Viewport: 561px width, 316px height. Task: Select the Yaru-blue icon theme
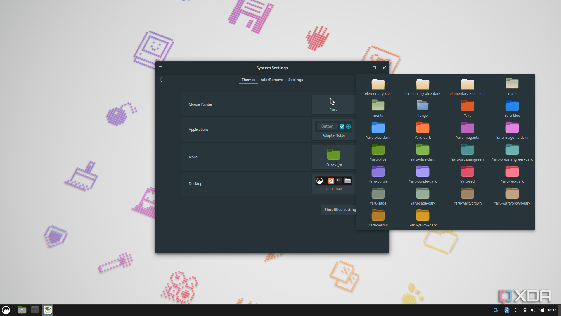click(512, 109)
